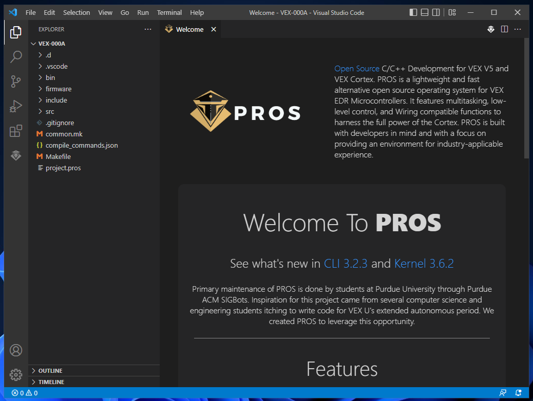533x401 pixels.
Task: Open the project.pros file
Action: coord(94,168)
